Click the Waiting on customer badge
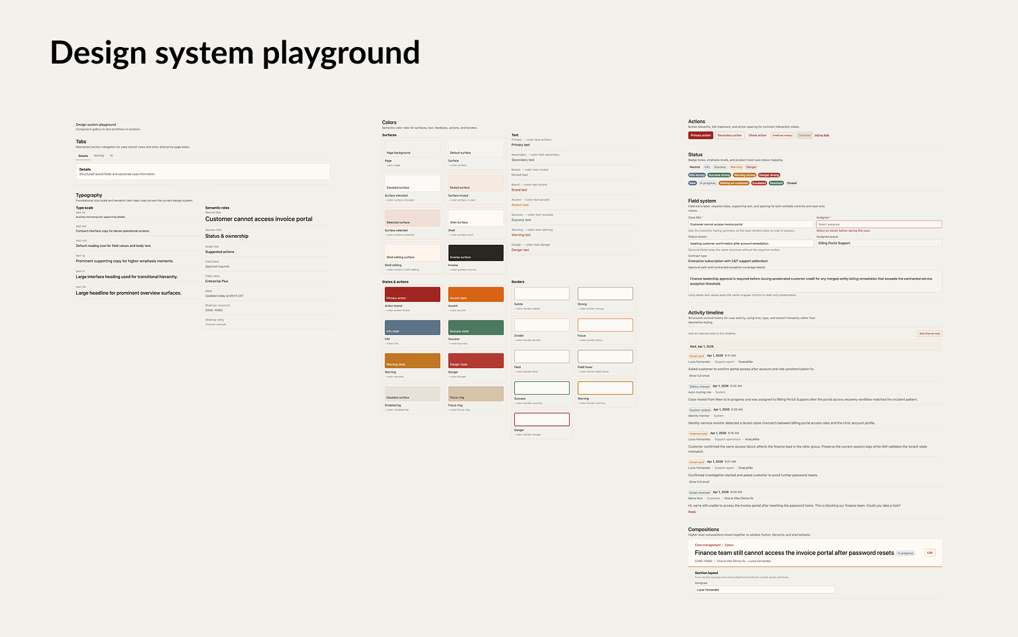Viewport: 1018px width, 637px height. tap(734, 183)
